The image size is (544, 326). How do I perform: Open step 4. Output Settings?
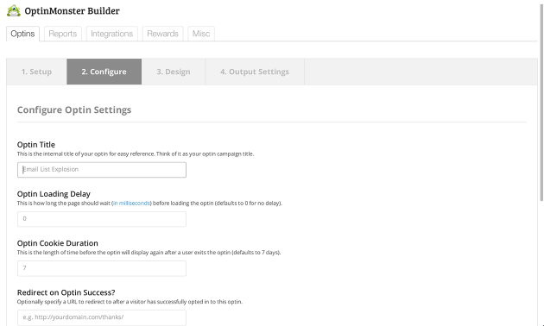[x=255, y=72]
